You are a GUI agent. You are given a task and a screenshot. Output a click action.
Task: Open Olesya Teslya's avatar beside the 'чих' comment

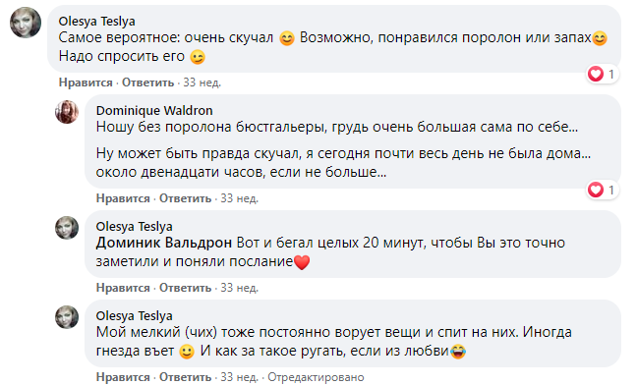67,317
